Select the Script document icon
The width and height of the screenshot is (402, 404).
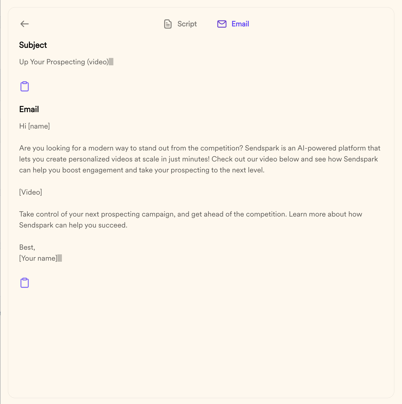pyautogui.click(x=168, y=24)
